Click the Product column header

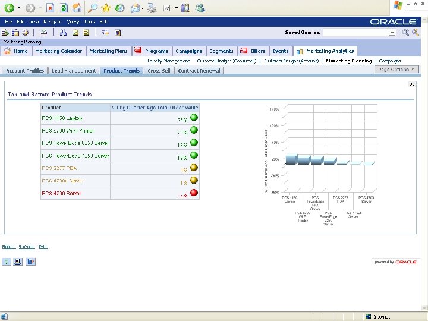[x=75, y=108]
